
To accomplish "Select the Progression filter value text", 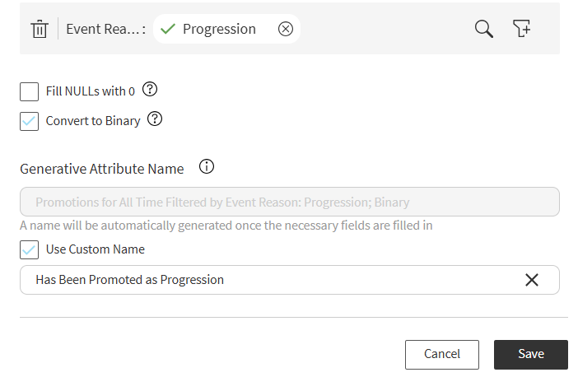I will [219, 29].
